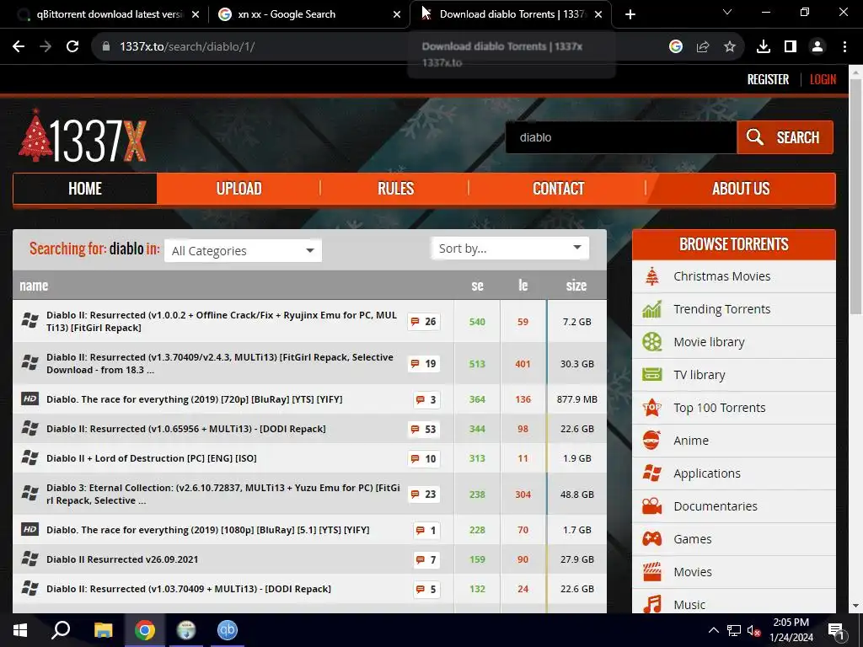Go back using the browser back arrow
The image size is (863, 647).
19,47
